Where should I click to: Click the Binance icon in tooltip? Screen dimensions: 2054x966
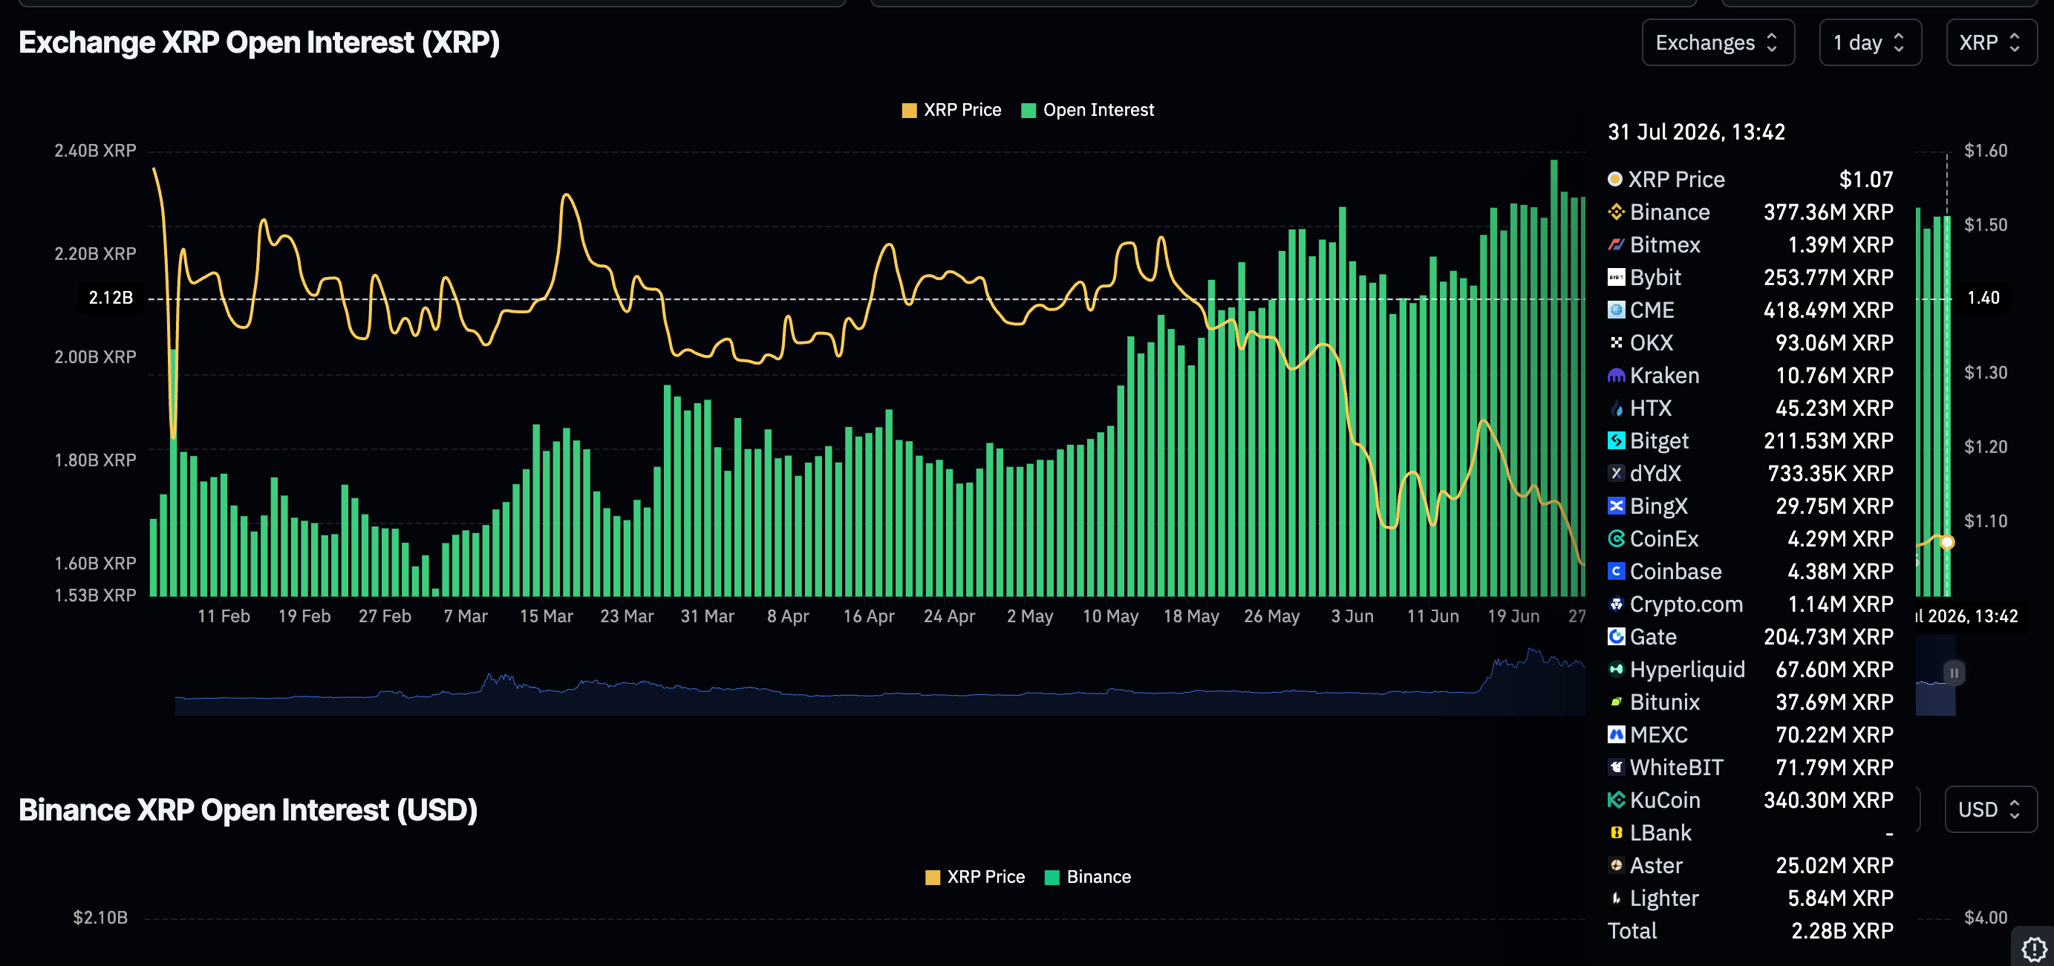(1617, 212)
